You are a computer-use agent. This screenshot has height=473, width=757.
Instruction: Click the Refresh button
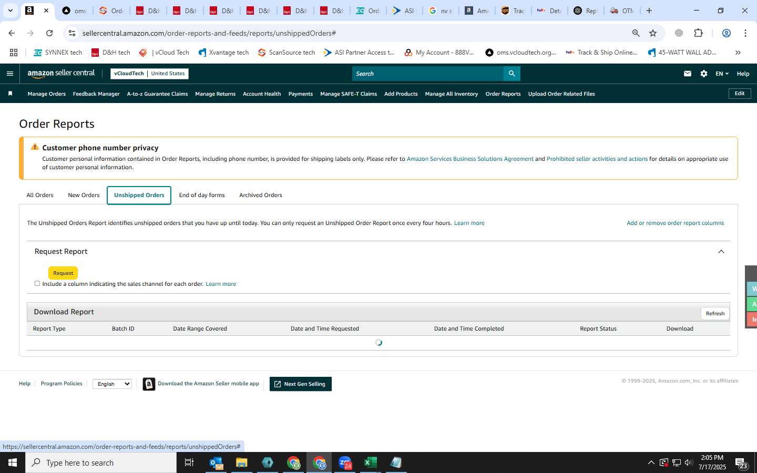coord(715,313)
